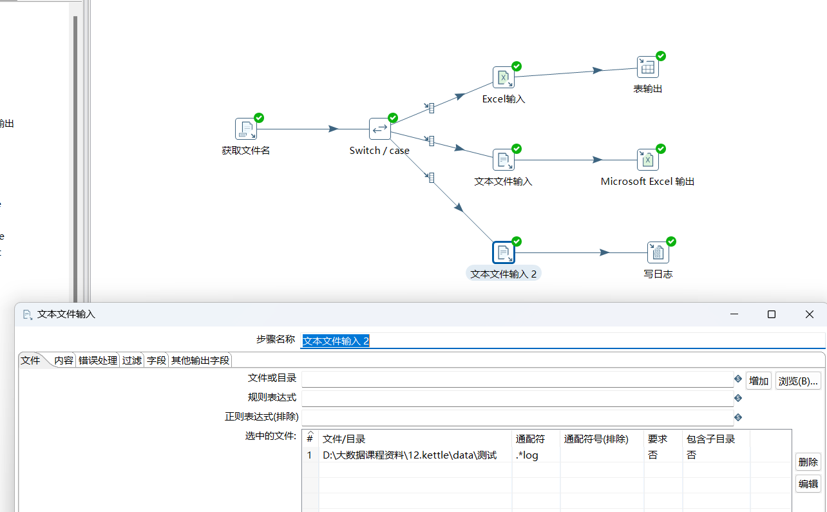Click the 正则表达式(排除) input field
The width and height of the screenshot is (827, 512).
(x=517, y=418)
